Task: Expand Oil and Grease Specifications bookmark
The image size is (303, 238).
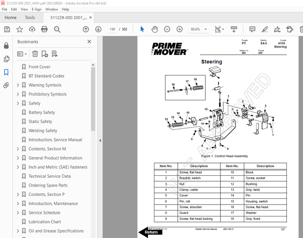Action: [18, 231]
